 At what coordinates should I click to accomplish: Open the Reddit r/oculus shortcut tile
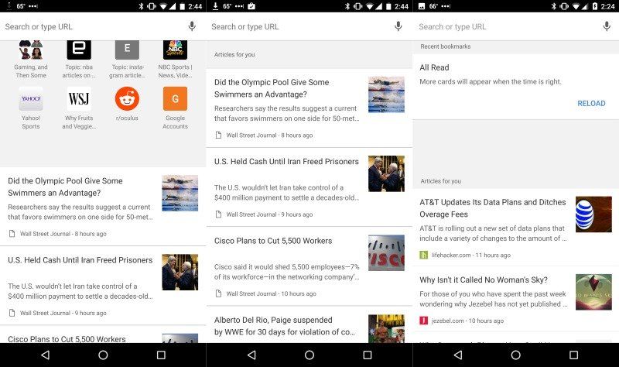point(127,99)
